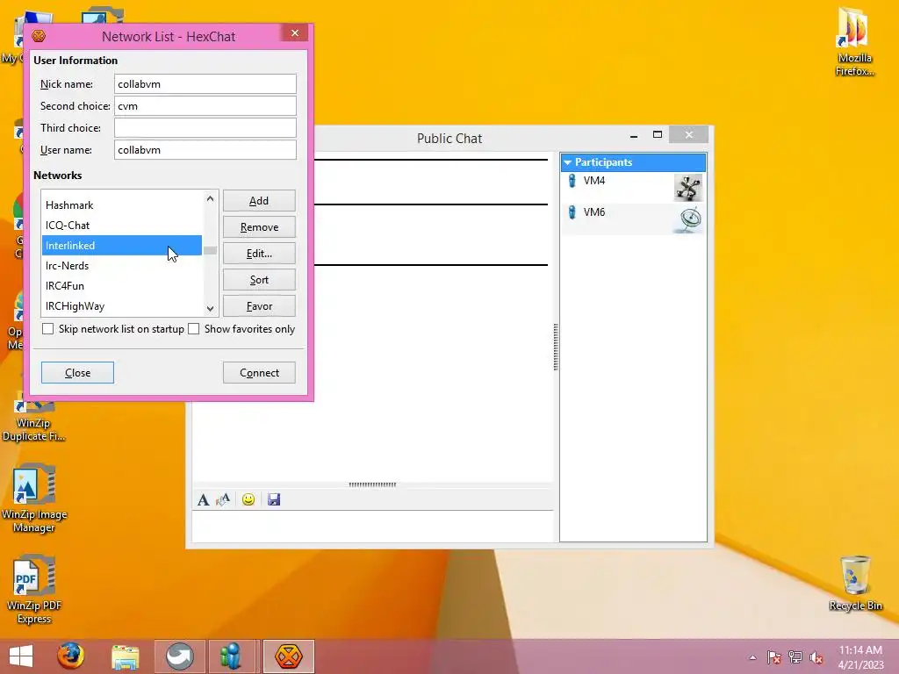Minimize the Public Chat window
Image resolution: width=899 pixels, height=674 pixels.
[634, 136]
